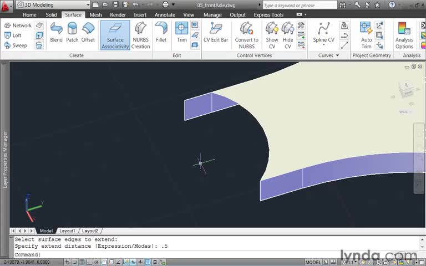Click Hide CV
The width and height of the screenshot is (426, 266).
point(288,35)
